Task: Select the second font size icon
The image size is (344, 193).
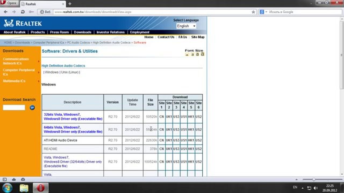Action: (192, 54)
